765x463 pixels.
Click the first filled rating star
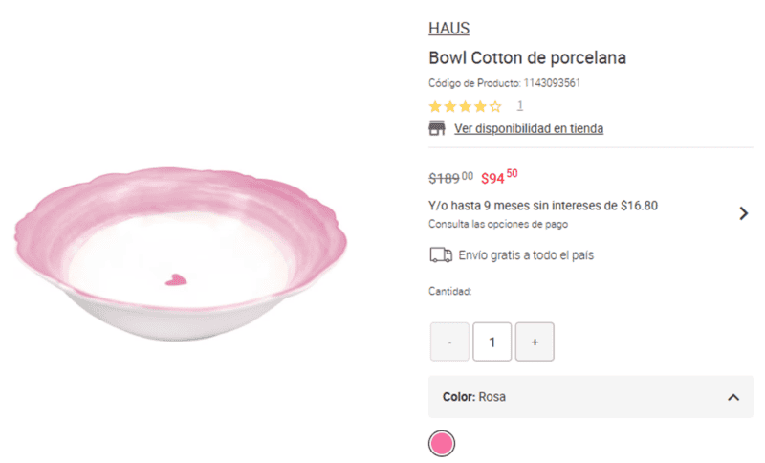point(435,106)
